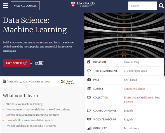Click the magnifying glass search icon
165x133 pixels.
pos(161,6)
